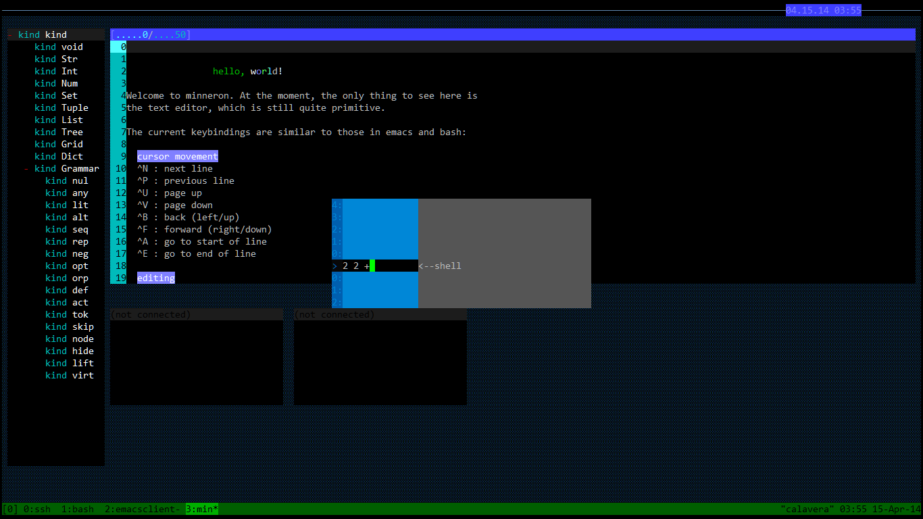The image size is (923, 519).
Task: Click the 'Welcome to minneron' paragraph line
Action: (302, 96)
